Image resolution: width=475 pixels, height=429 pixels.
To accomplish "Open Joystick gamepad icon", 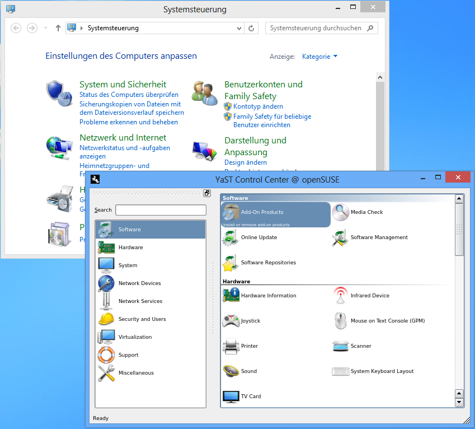I will [231, 321].
